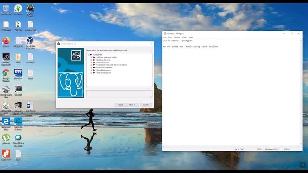308x173 pixels.
Task: Click the Stack Builder title bar icon
Action: pos(59,44)
